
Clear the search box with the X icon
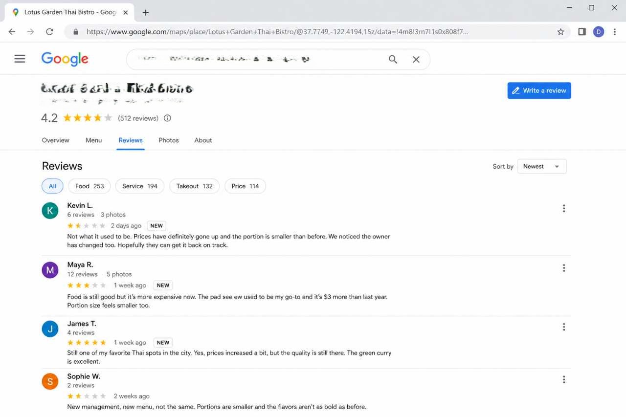(x=416, y=59)
